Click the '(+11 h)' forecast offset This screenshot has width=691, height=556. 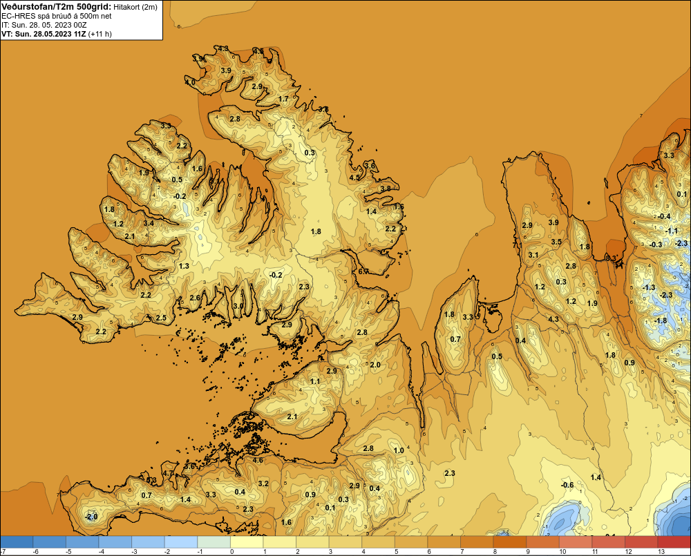(x=100, y=34)
